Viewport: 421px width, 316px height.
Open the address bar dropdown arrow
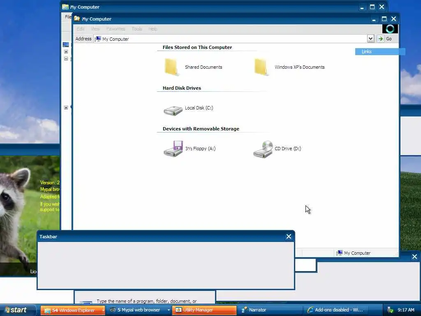pyautogui.click(x=370, y=39)
